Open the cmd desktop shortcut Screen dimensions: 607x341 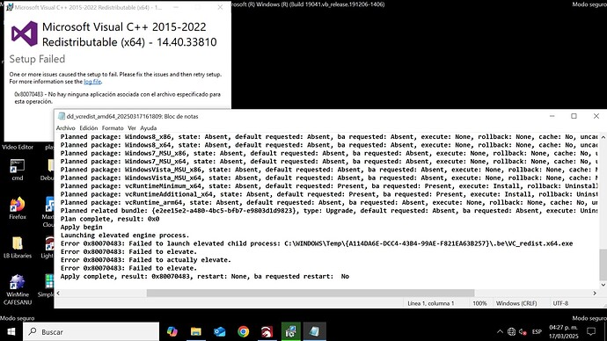point(17,170)
